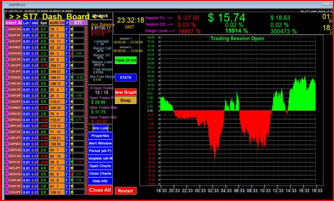Click the red close bar of NZDUSD row
This screenshot has width=334, height=201.
[86, 174]
